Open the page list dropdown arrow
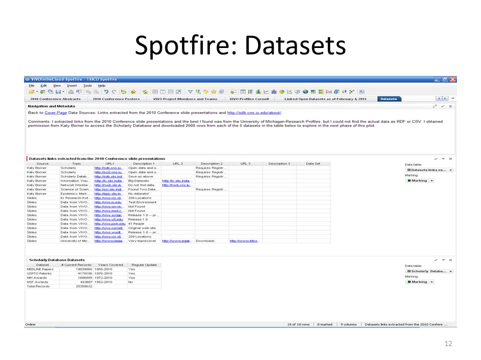481x360 pixels. [453, 98]
